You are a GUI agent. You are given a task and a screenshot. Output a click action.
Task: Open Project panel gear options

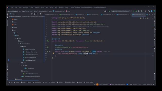pos(40,14)
